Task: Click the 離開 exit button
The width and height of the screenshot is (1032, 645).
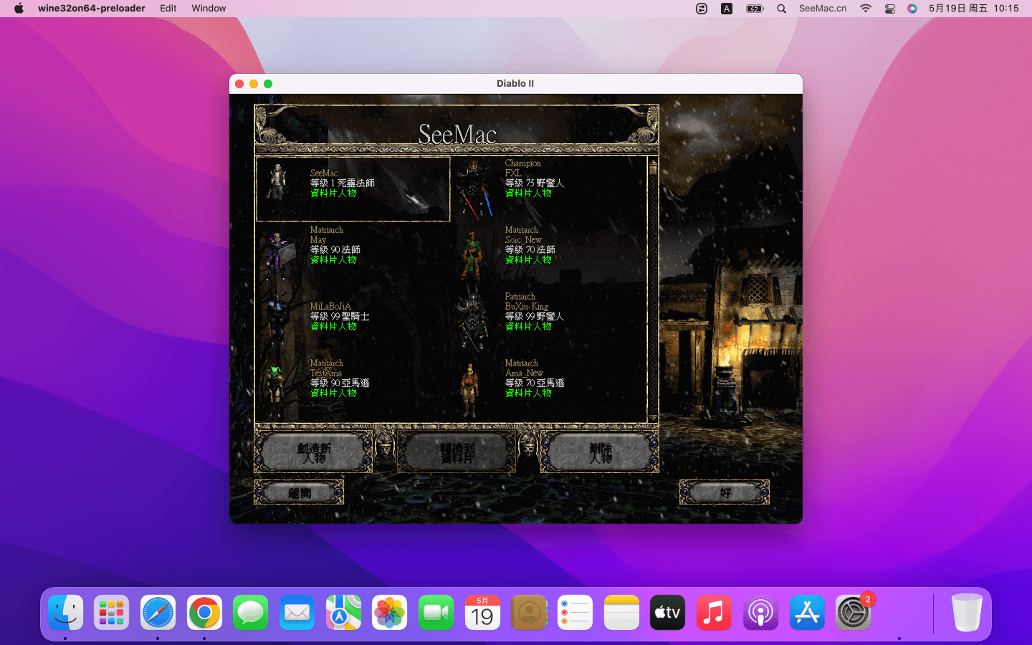Action: pos(299,492)
